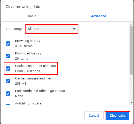Click the Clear data button
The height and width of the screenshot is (124, 134).
pyautogui.click(x=117, y=116)
